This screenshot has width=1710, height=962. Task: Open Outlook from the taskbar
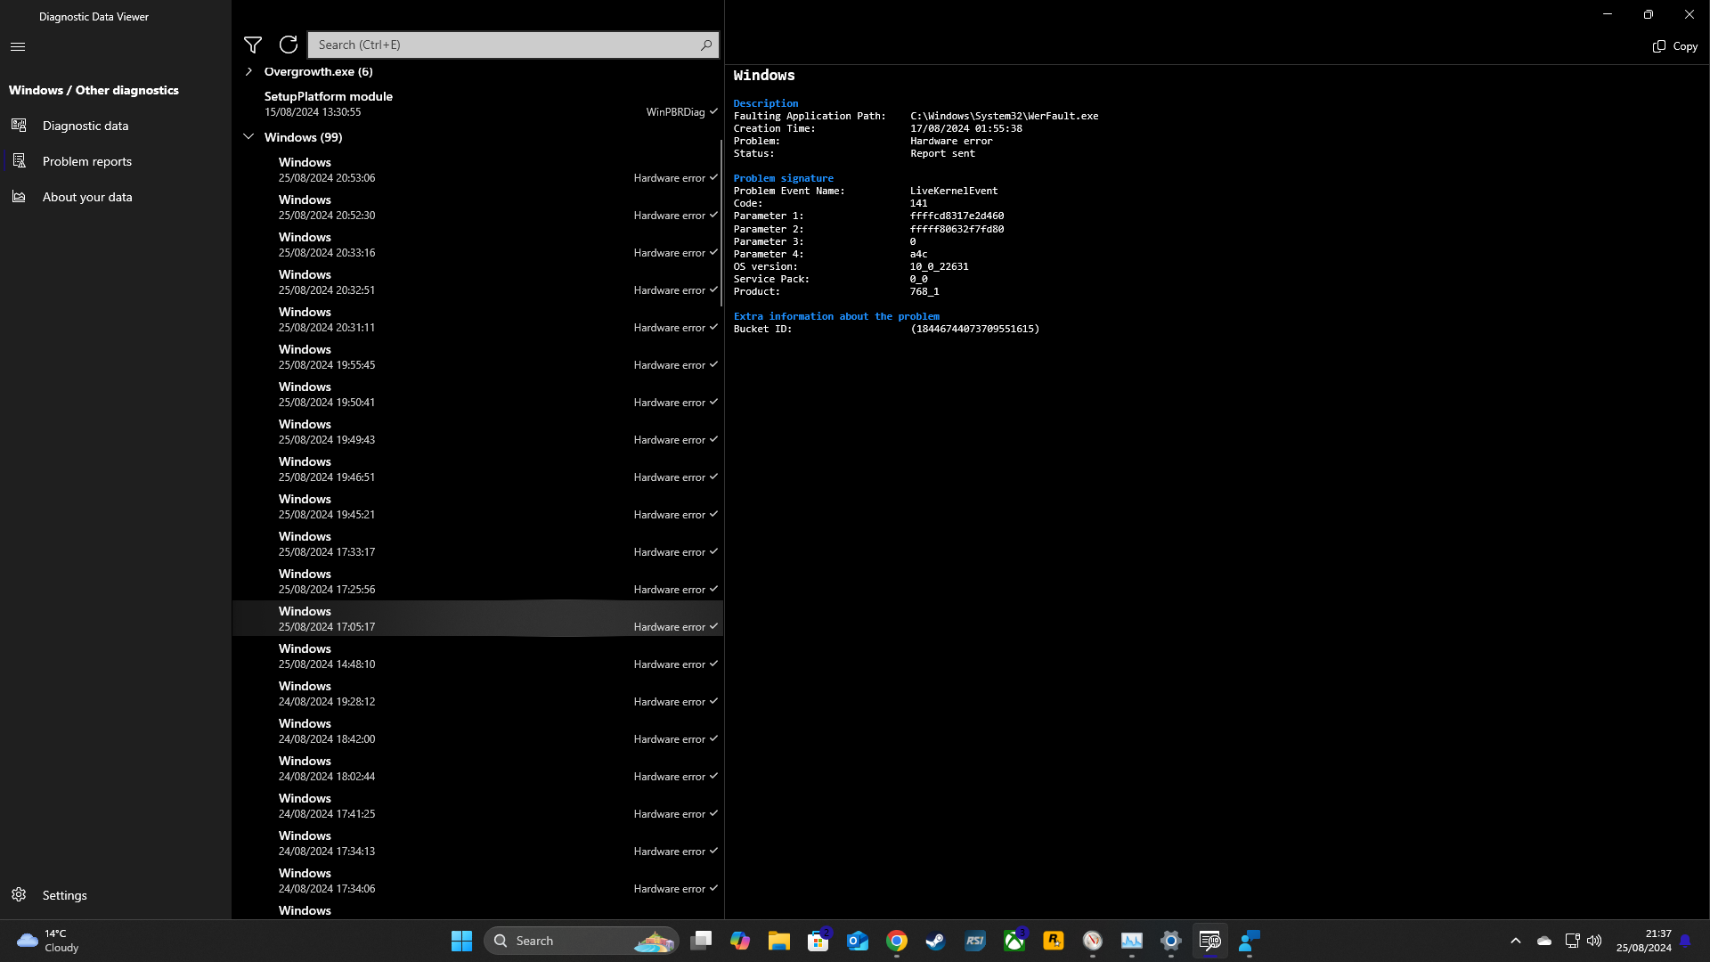pos(858,941)
